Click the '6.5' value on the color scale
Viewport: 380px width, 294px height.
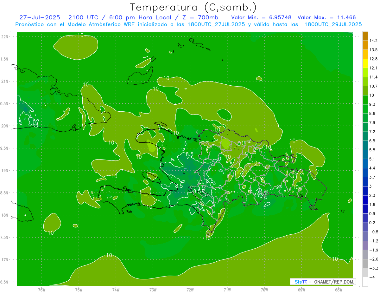pyautogui.click(x=372, y=141)
